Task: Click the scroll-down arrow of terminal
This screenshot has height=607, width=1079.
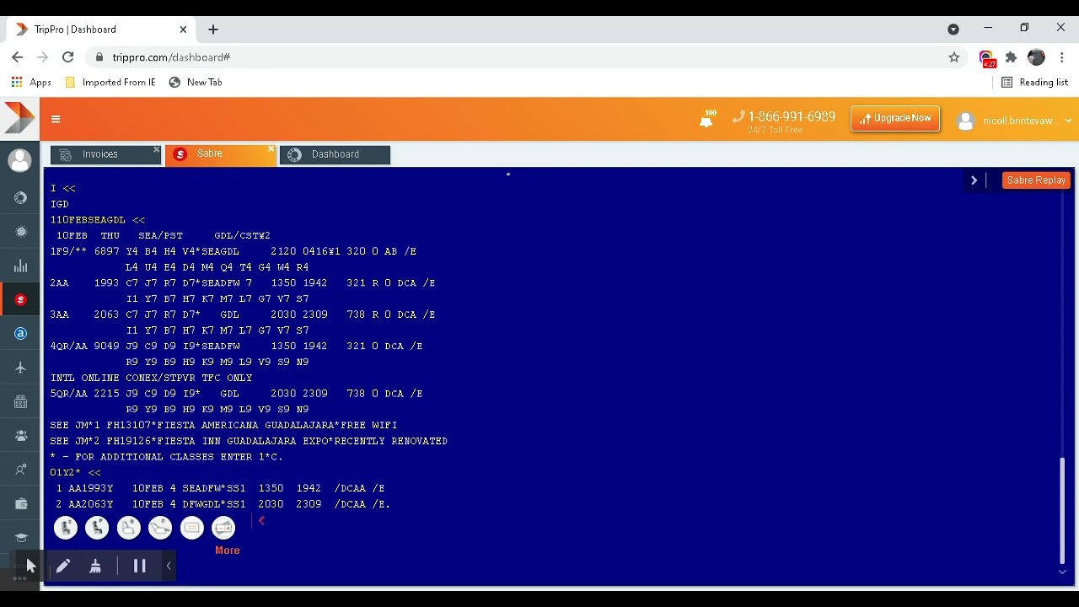Action: pos(1062,572)
